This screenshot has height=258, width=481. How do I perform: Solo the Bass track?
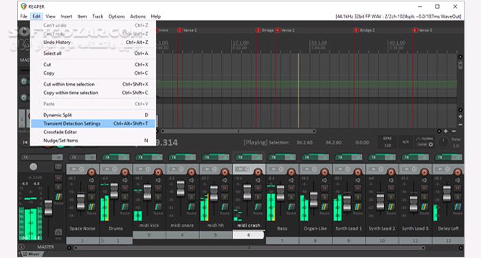pos(291,197)
